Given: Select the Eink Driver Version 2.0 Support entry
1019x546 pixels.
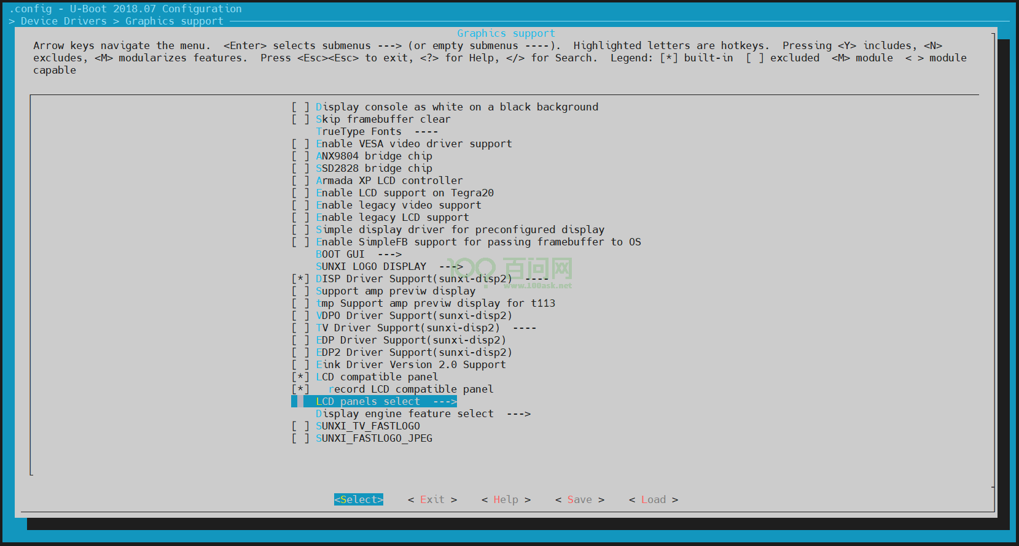Looking at the screenshot, I should click(x=410, y=364).
